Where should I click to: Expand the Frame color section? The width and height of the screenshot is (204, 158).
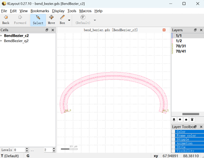(x=189, y=136)
